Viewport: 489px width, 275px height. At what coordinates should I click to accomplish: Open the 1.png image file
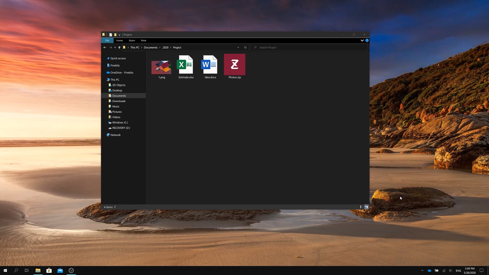click(x=161, y=67)
